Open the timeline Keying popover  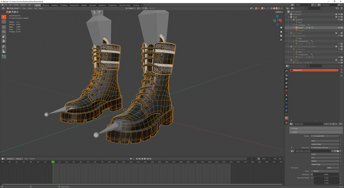[19, 159]
